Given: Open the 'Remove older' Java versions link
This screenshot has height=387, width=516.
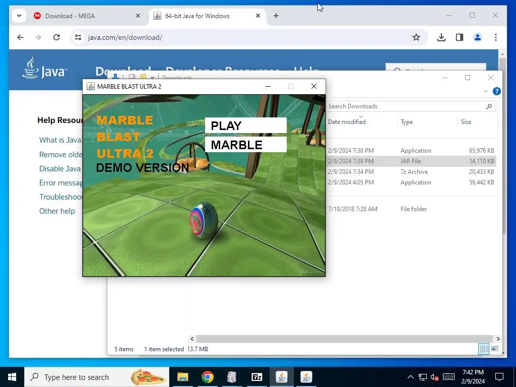Looking at the screenshot, I should click(x=61, y=154).
